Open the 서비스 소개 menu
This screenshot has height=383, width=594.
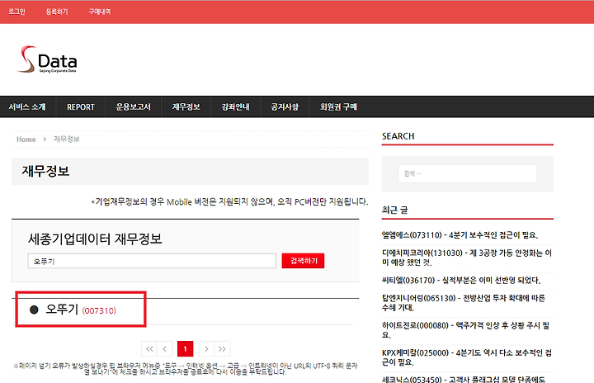click(27, 107)
